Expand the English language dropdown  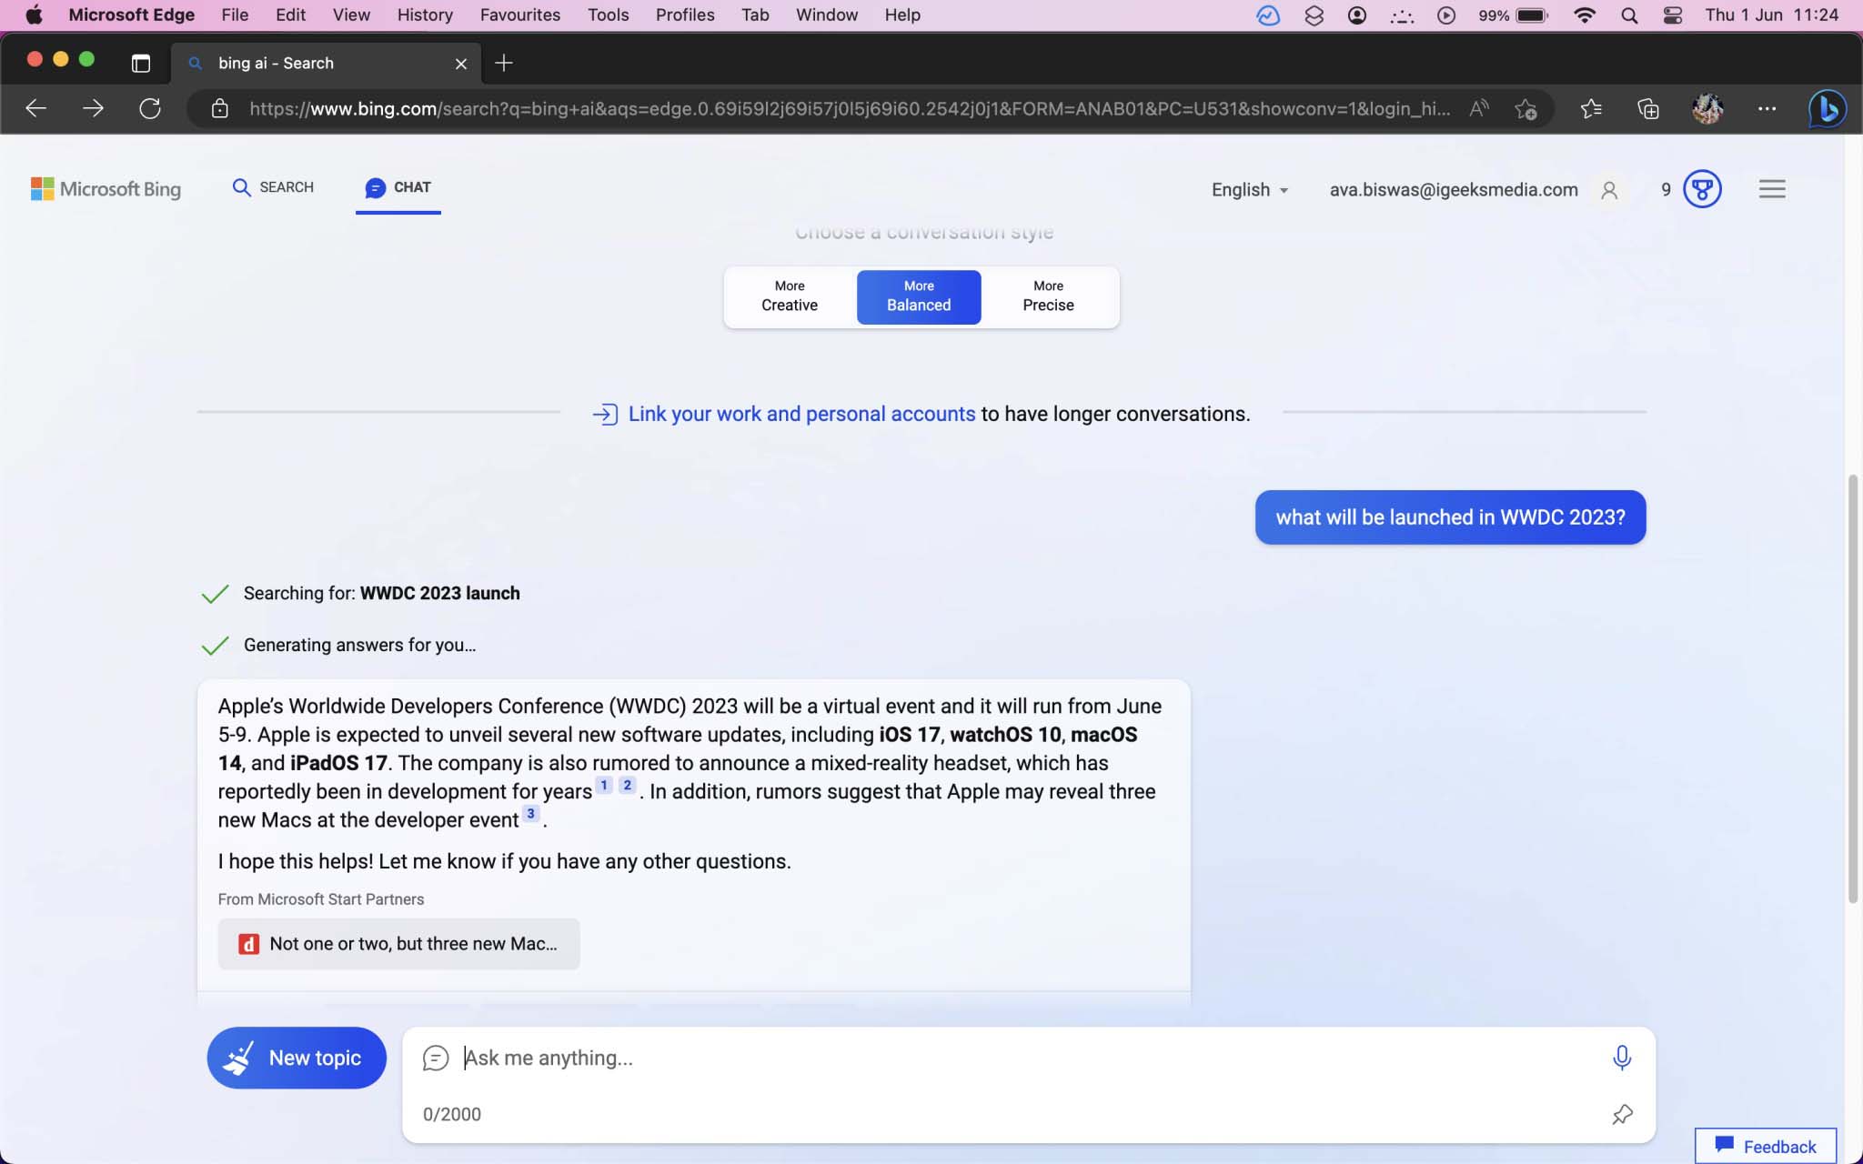click(x=1250, y=190)
